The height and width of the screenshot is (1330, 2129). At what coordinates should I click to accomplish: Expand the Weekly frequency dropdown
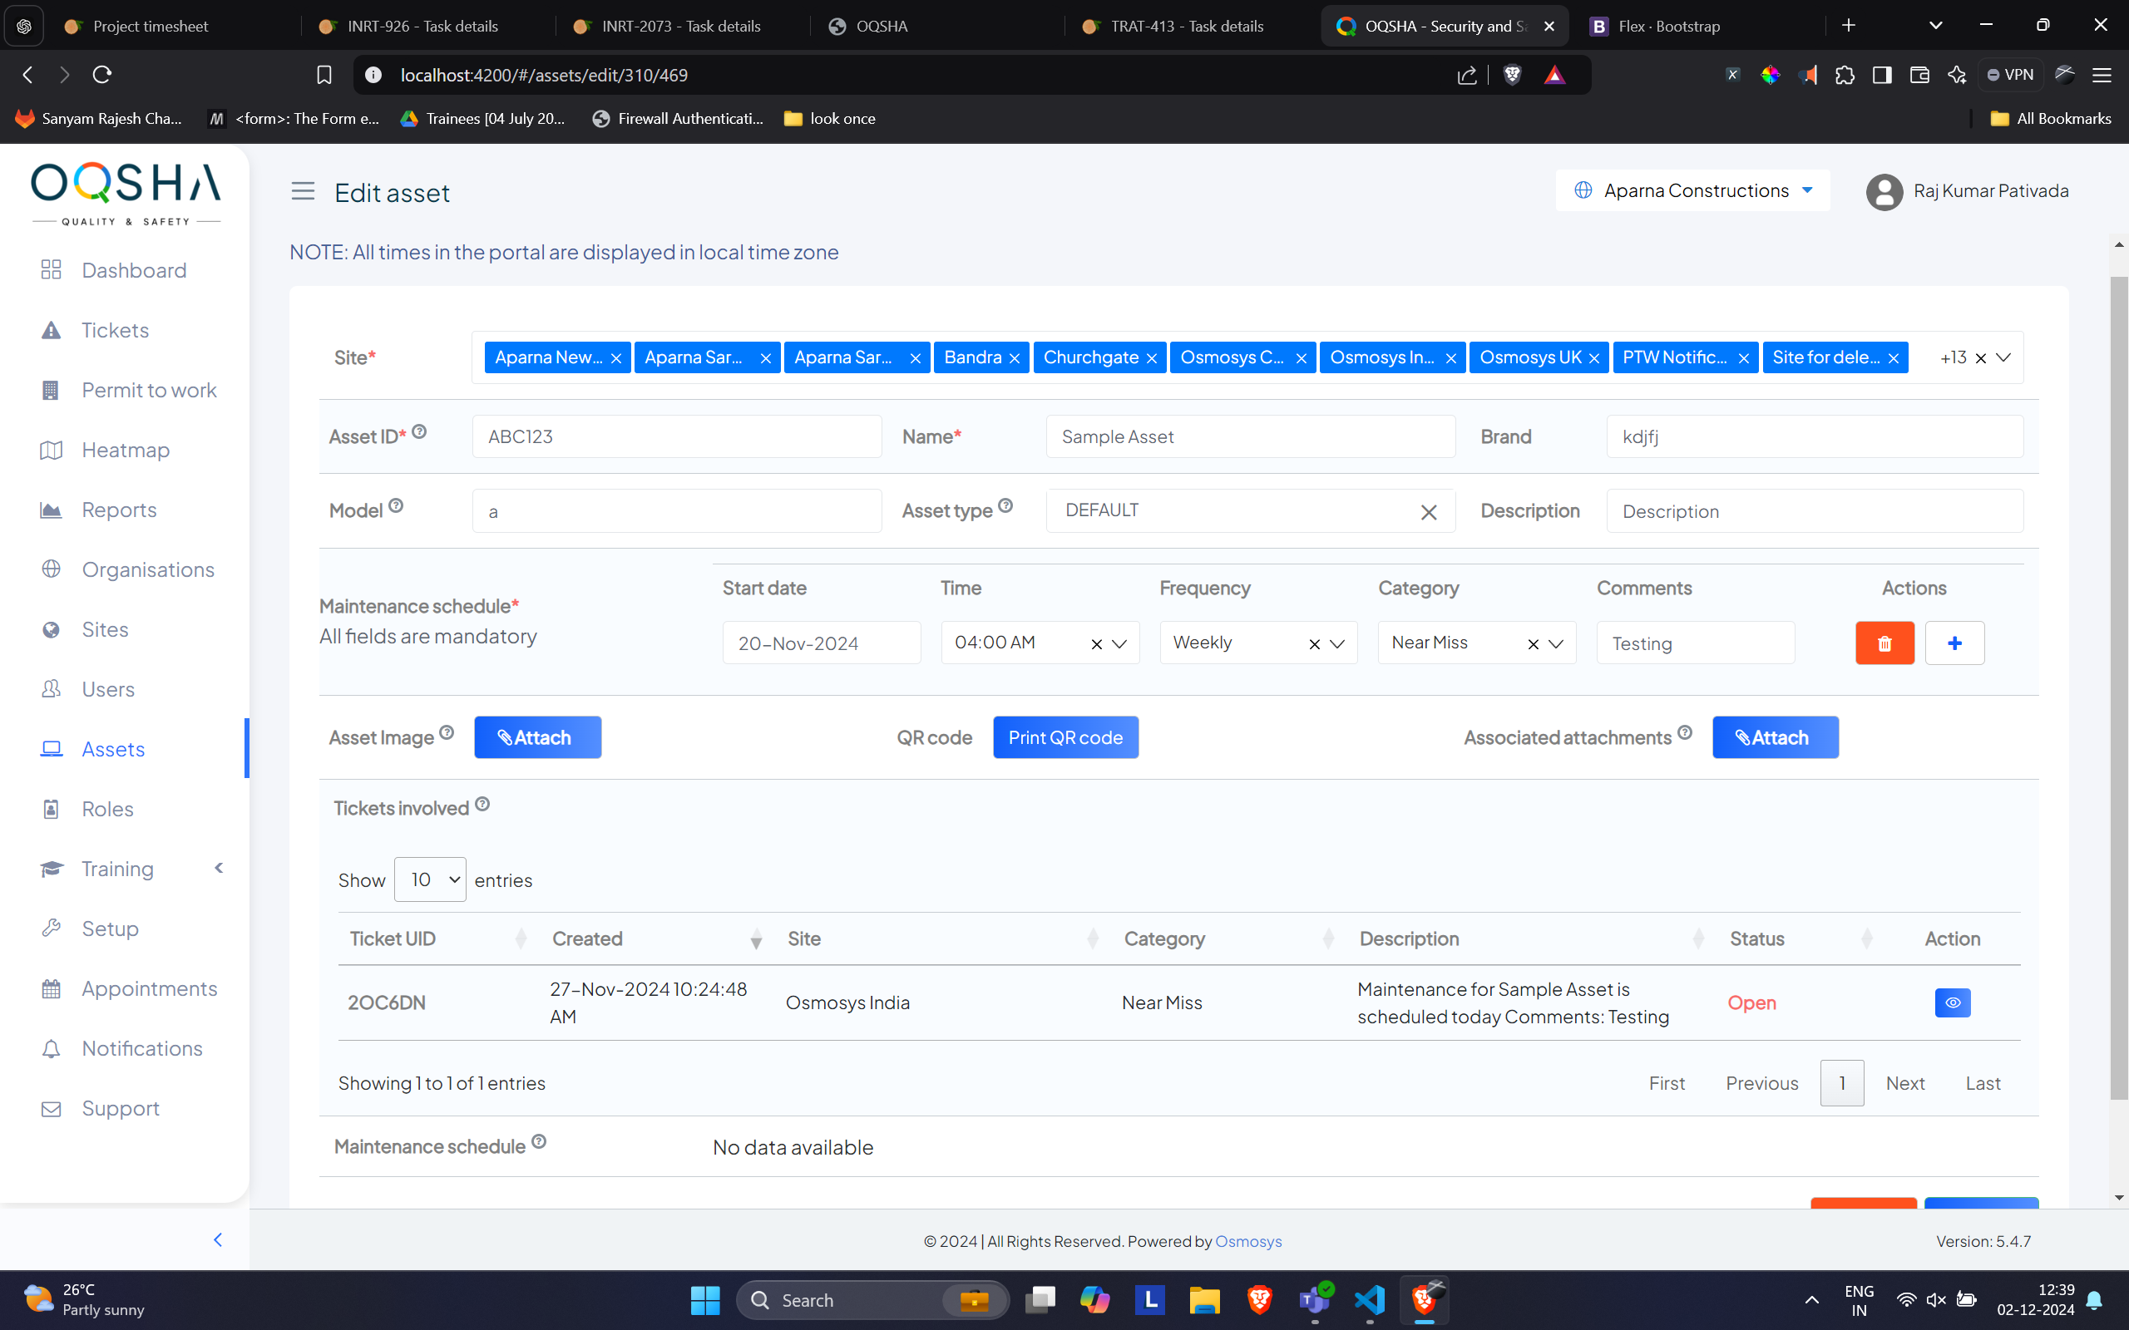pyautogui.click(x=1337, y=643)
